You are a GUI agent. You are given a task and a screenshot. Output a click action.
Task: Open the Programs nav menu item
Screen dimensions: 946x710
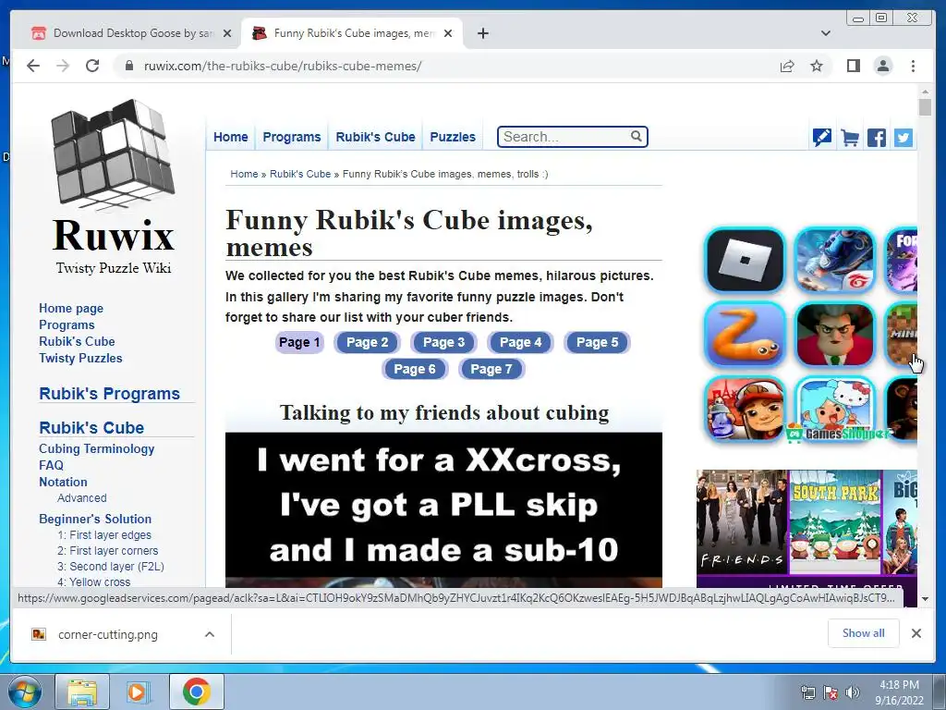291,137
